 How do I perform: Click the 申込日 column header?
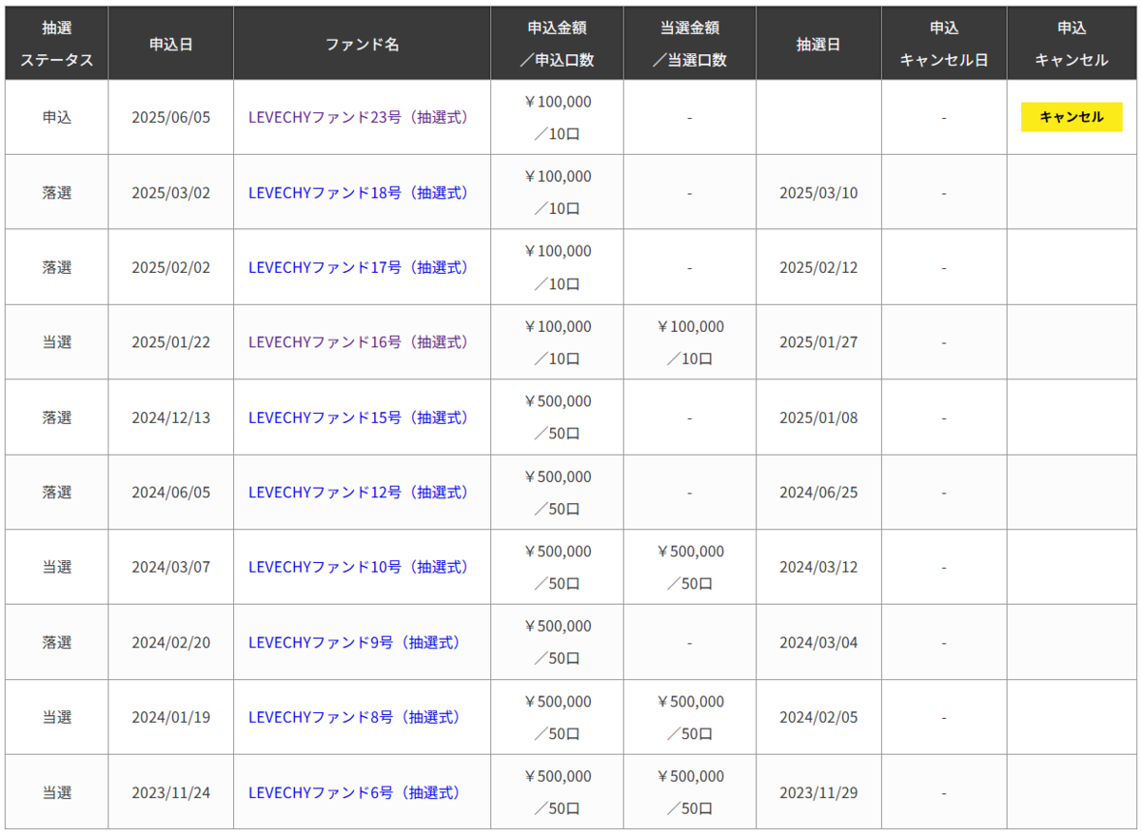[171, 44]
